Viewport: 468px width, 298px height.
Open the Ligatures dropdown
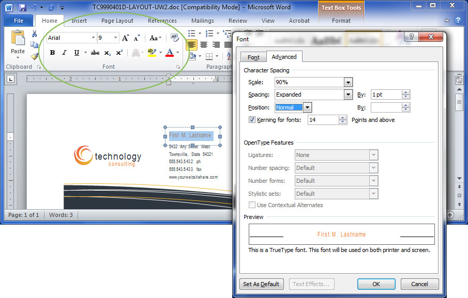click(x=374, y=155)
